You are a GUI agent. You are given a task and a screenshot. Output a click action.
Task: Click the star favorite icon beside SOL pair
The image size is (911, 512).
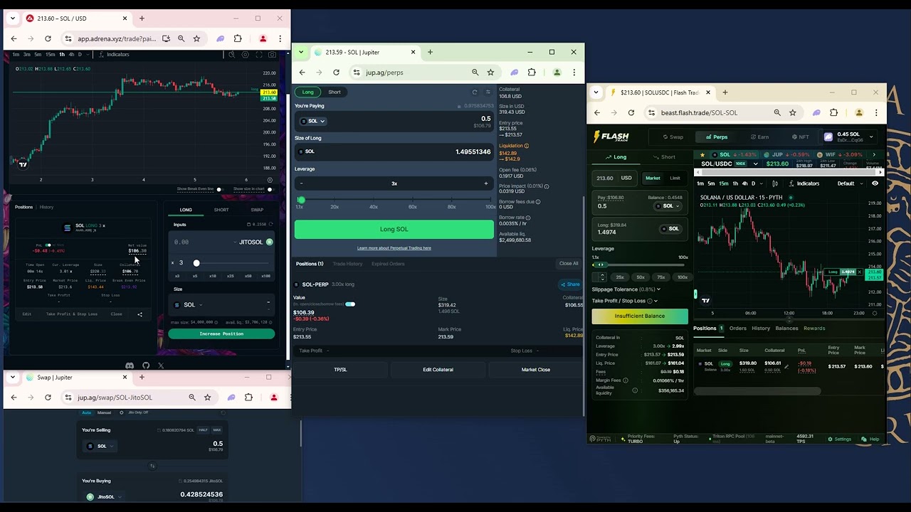(702, 154)
